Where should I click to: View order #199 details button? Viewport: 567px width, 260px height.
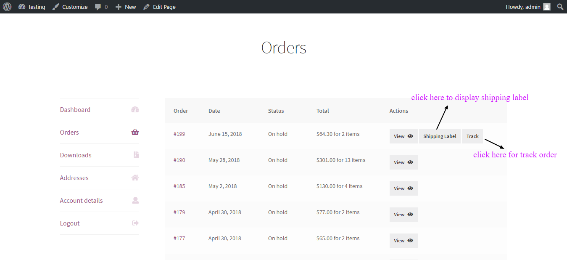click(x=403, y=136)
